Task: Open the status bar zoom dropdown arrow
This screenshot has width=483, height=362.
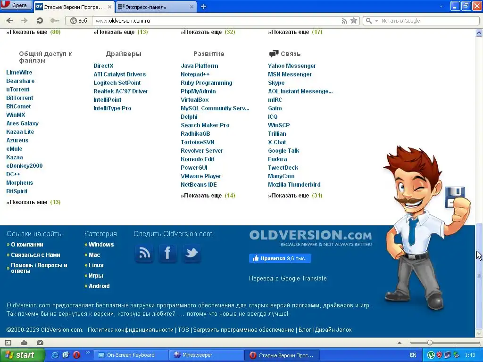Action: tap(400, 343)
